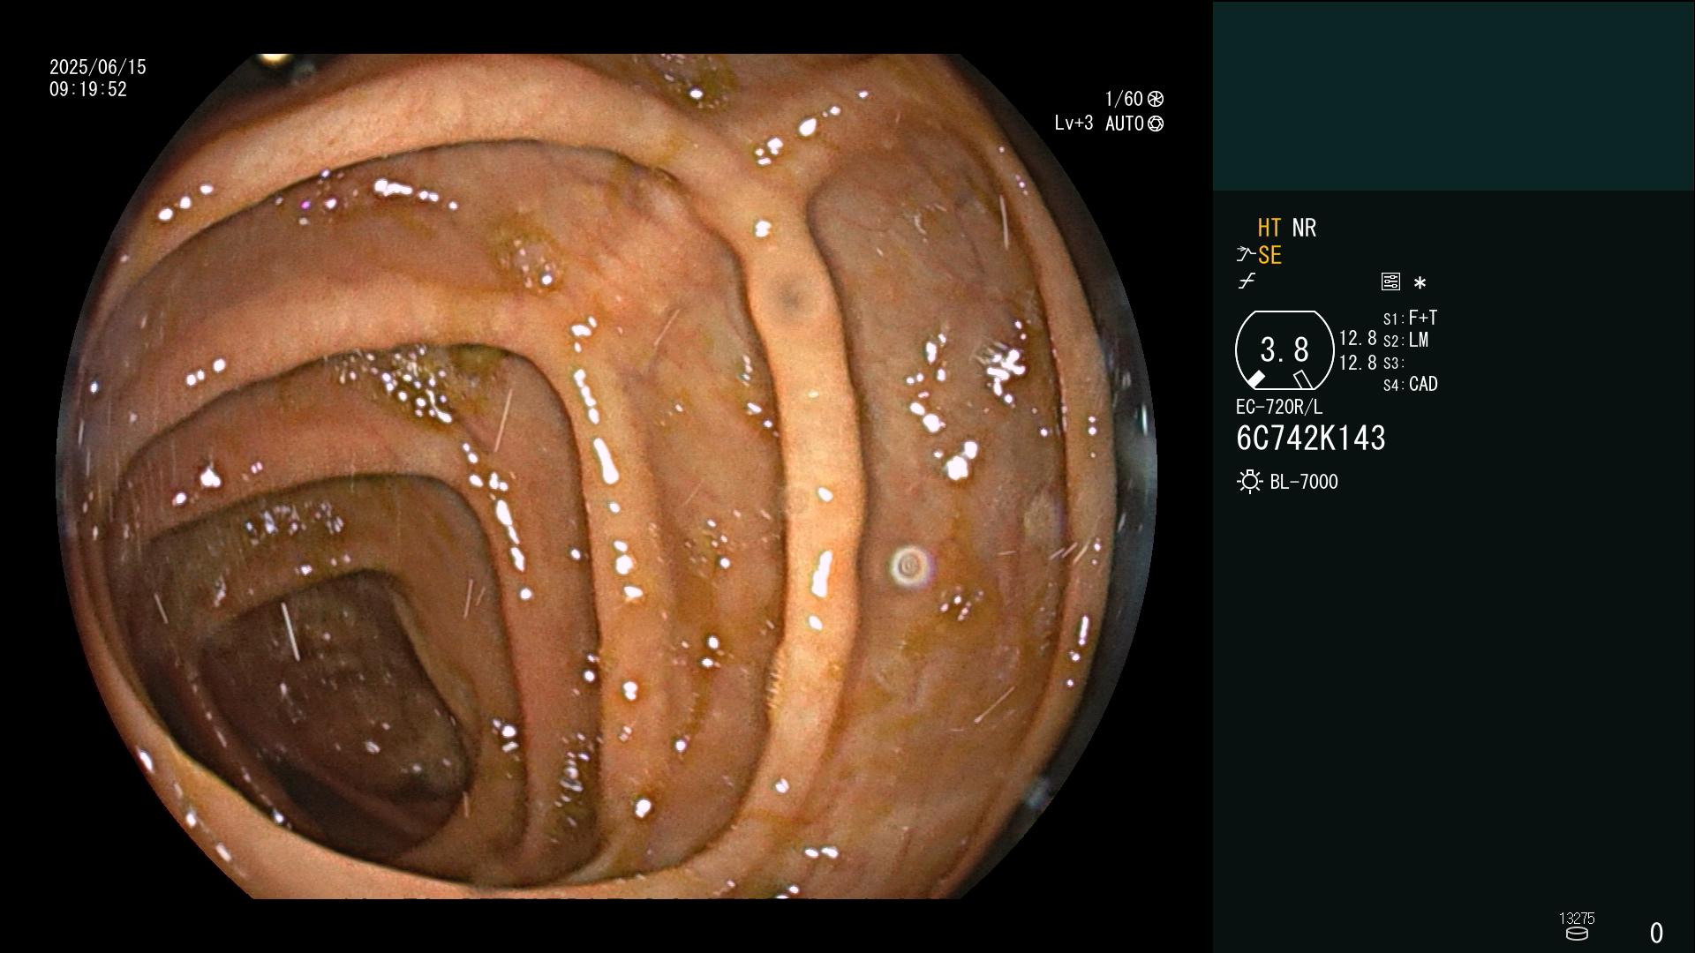The width and height of the screenshot is (1695, 953).
Task: Click the upper 12.8 diameter value
Action: [x=1358, y=338]
